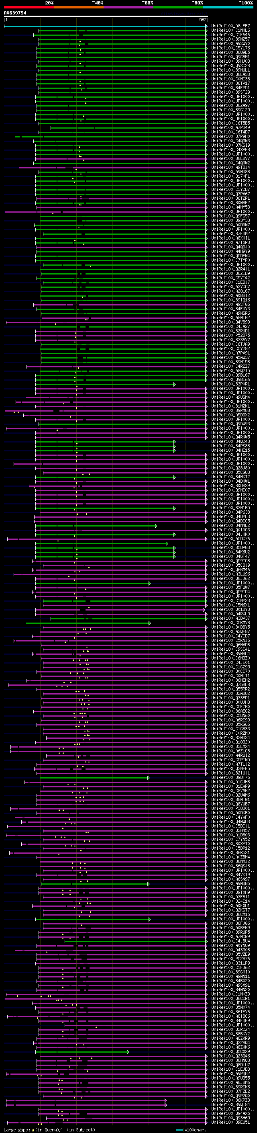The width and height of the screenshot is (257, 1133).
Task: Select the UniRef100_C4XVE8 entry
Action: click(x=230, y=150)
